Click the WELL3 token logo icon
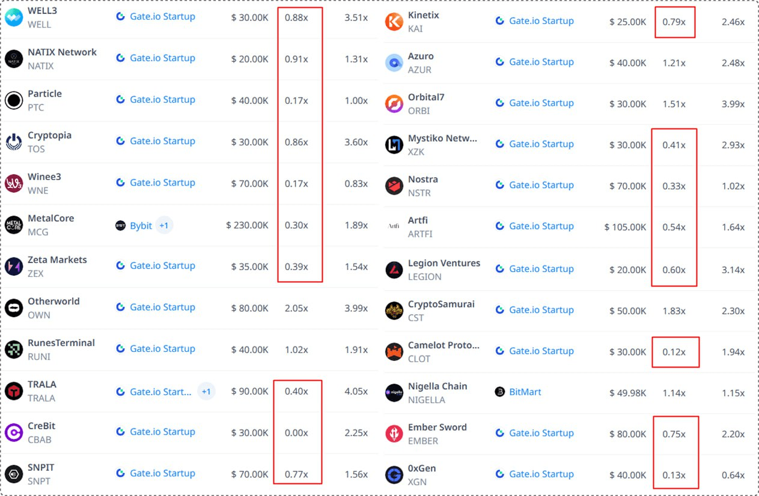Viewport: 759px width, 496px height. [14, 17]
